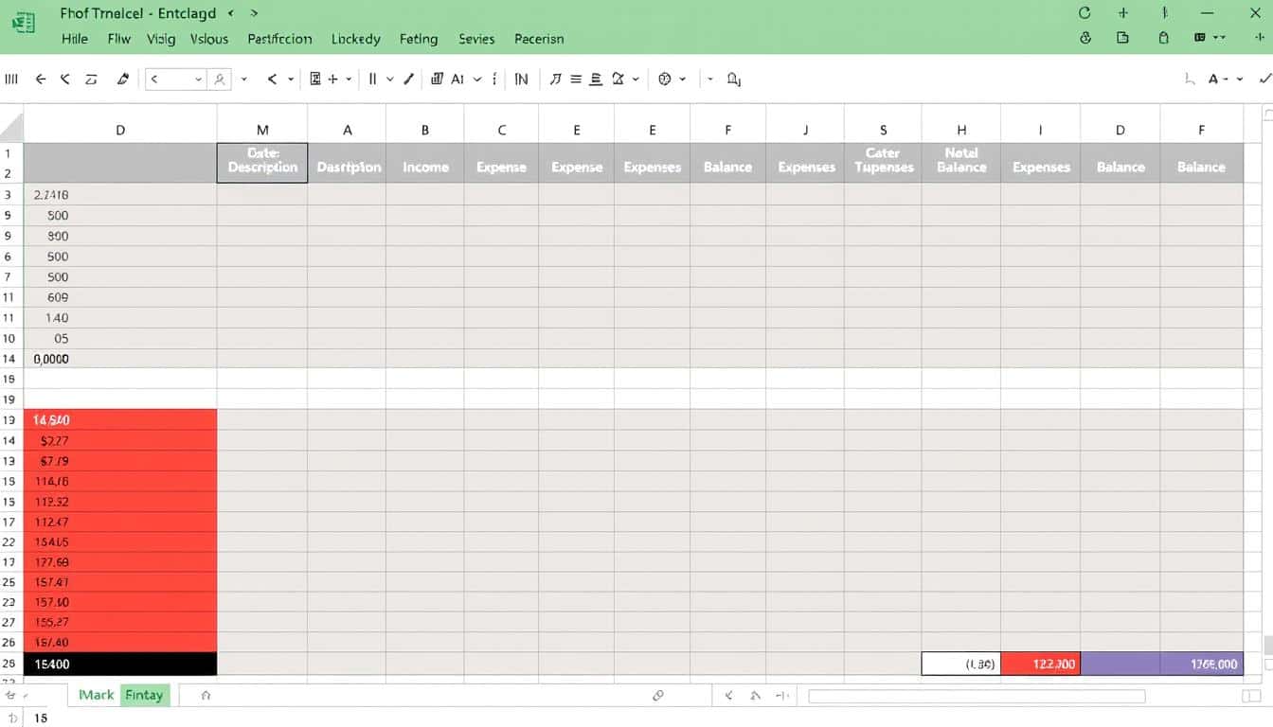Click the Date: Description header cell
The height and width of the screenshot is (727, 1273).
pos(262,163)
